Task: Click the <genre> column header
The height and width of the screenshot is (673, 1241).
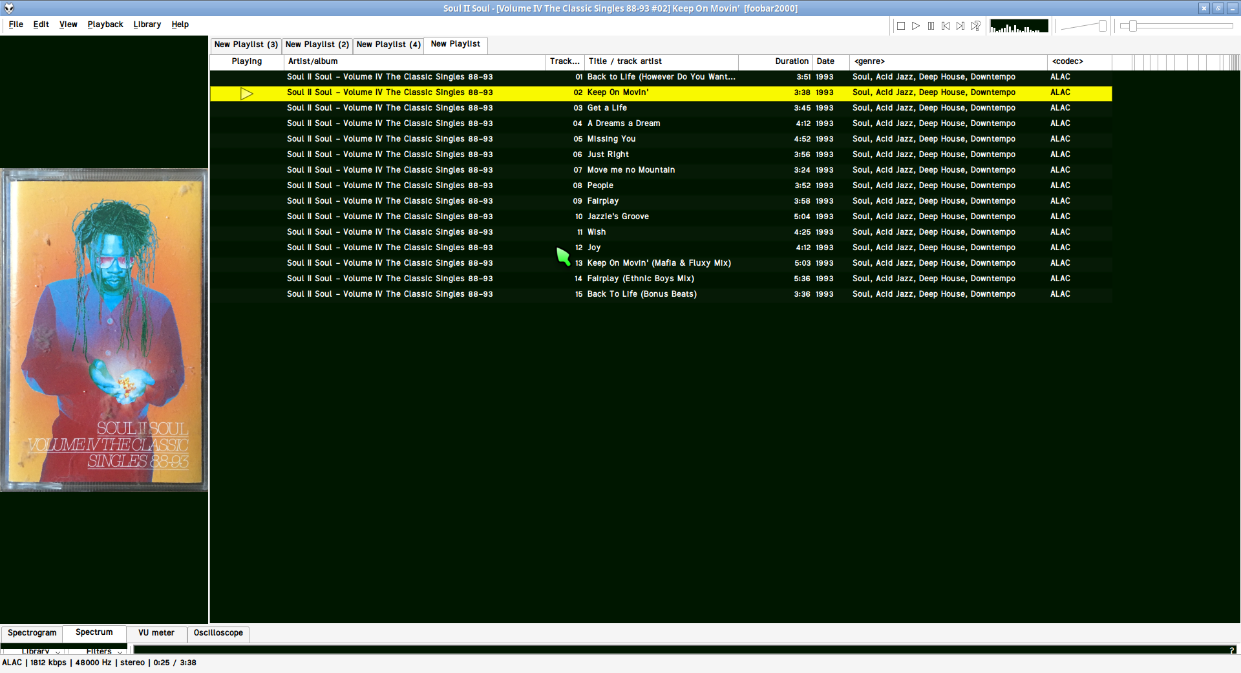Action: pos(948,61)
